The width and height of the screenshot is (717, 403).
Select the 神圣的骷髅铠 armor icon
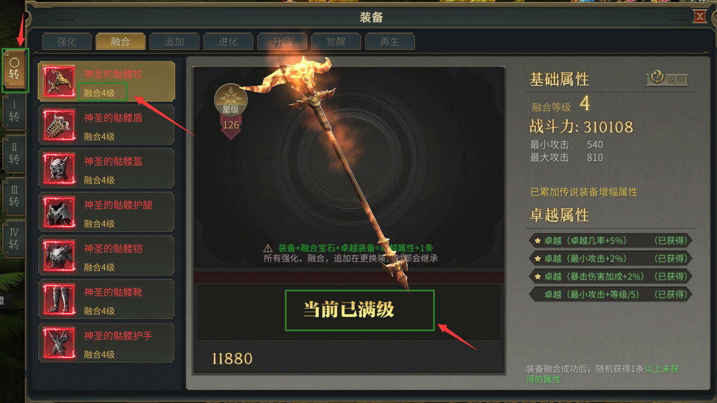(59, 256)
